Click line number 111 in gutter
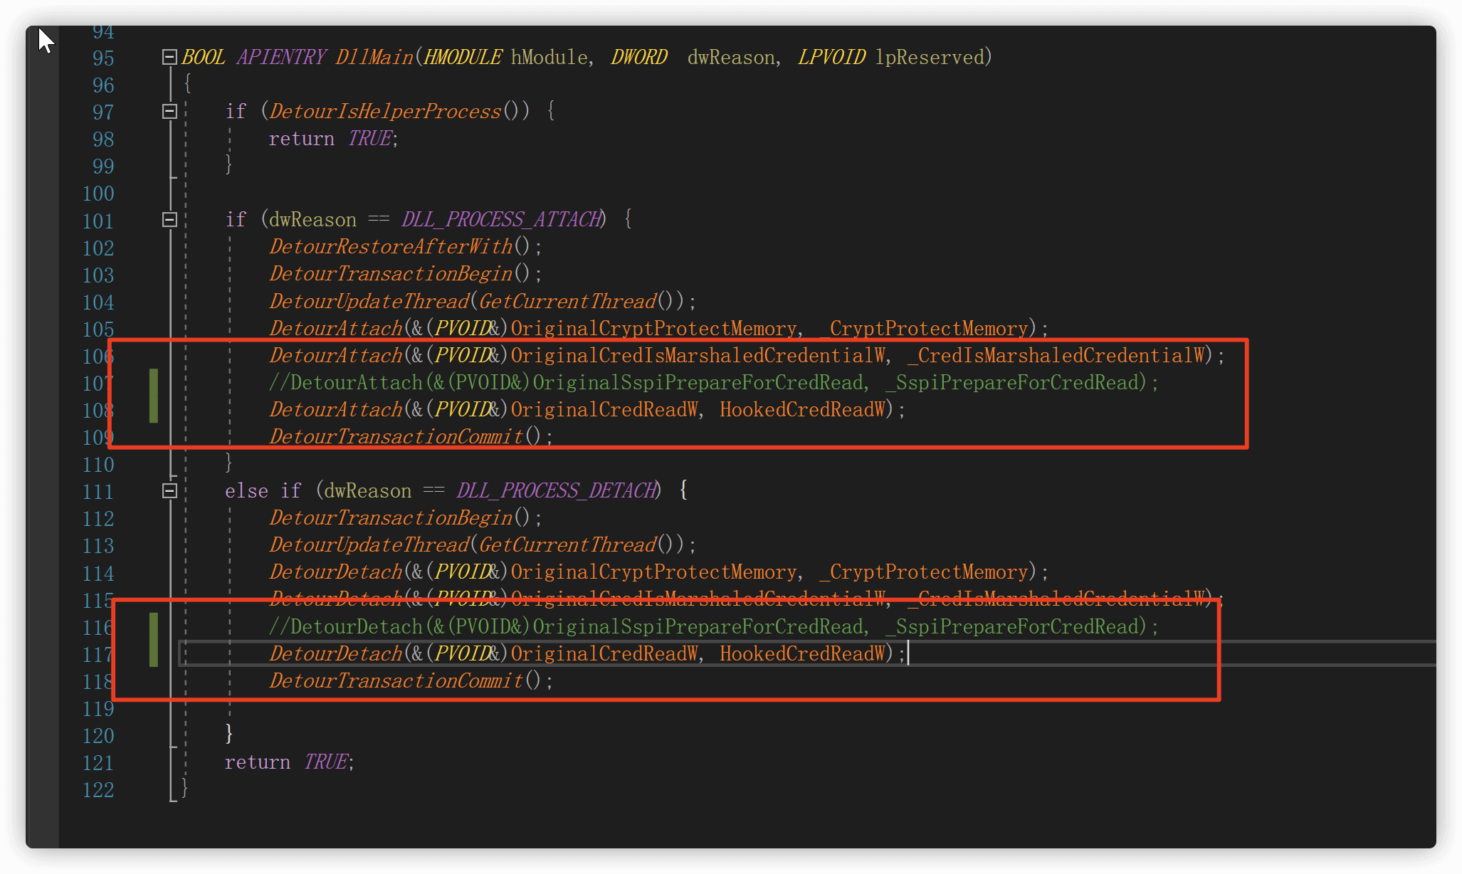 point(98,492)
